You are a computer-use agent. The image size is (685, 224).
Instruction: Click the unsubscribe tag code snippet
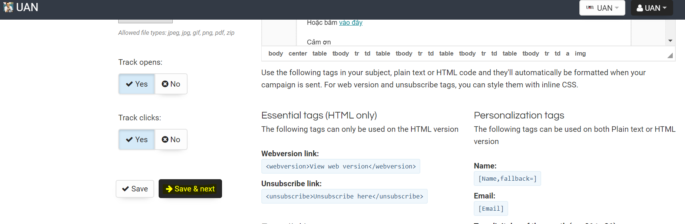(344, 197)
